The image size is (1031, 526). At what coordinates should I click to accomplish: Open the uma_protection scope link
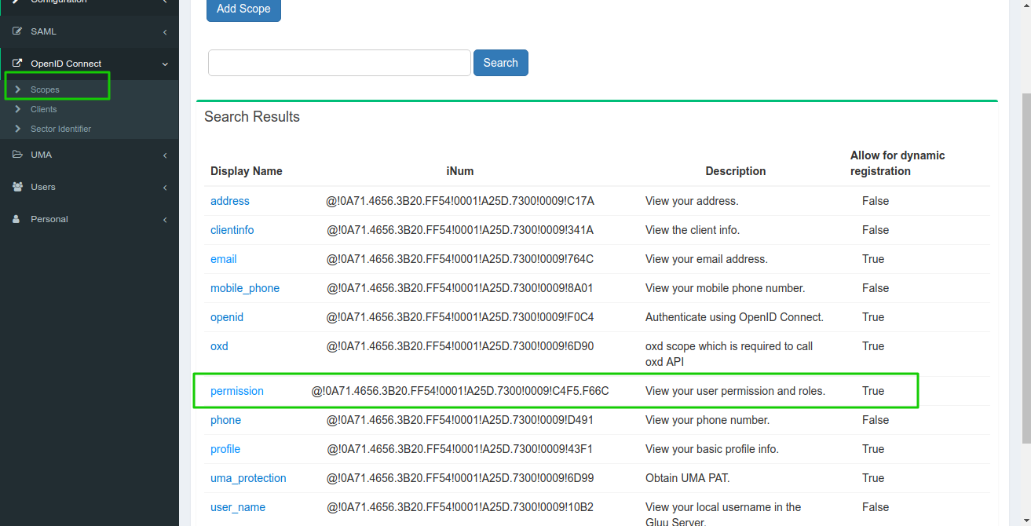coord(248,478)
